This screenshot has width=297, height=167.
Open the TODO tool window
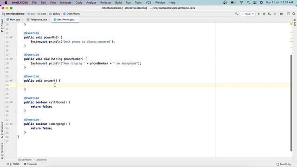[x=13, y=164]
